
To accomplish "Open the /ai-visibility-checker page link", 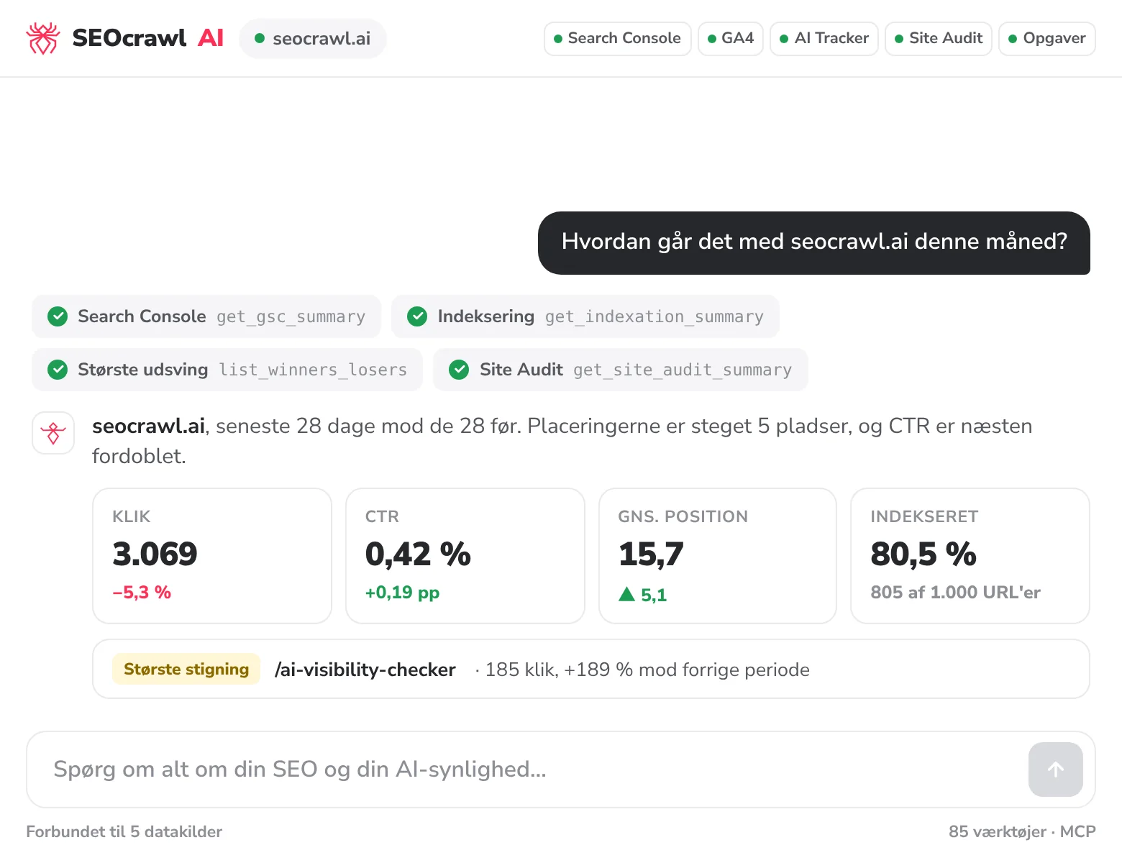I will point(365,670).
